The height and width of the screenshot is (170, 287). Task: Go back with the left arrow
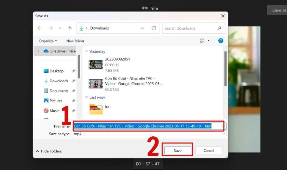click(40, 28)
